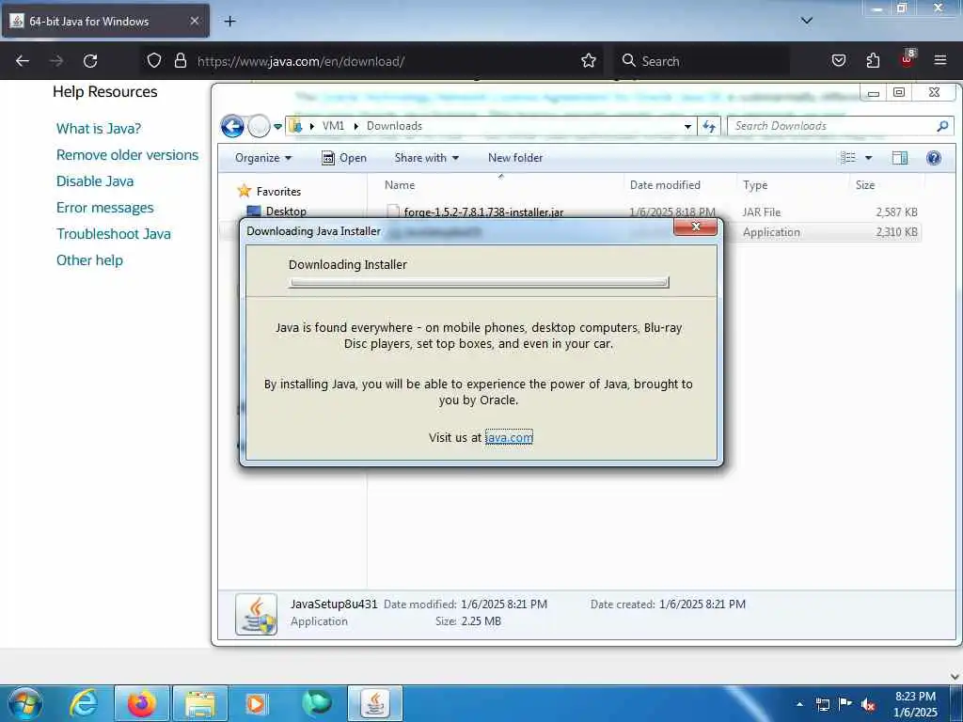The width and height of the screenshot is (963, 722).
Task: Click the uBlock extension badge icon
Action: pos(908,59)
